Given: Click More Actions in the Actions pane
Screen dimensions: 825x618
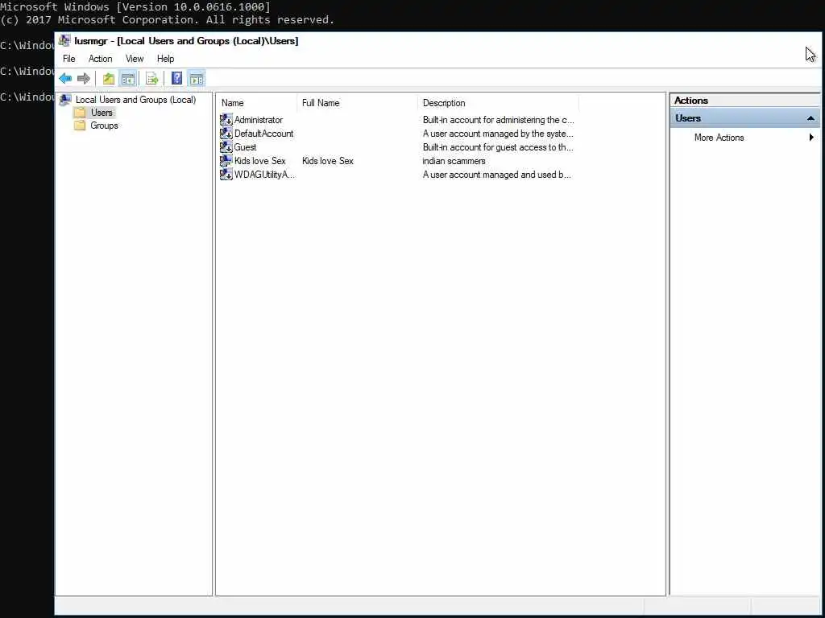Looking at the screenshot, I should pyautogui.click(x=719, y=138).
